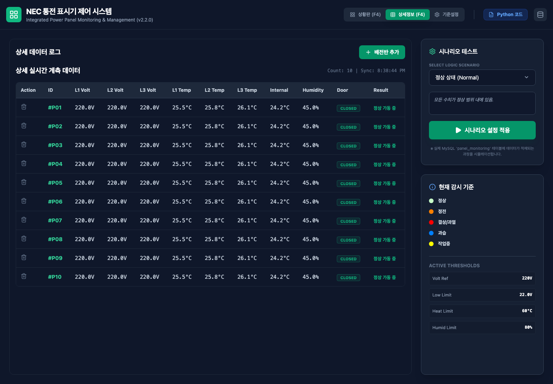
Task: Click 배전반 추가 button
Action: click(x=382, y=52)
